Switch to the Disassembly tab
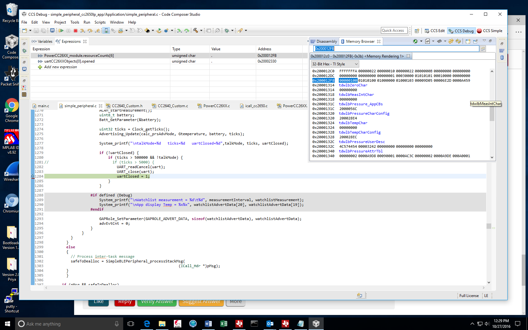 pyautogui.click(x=324, y=41)
